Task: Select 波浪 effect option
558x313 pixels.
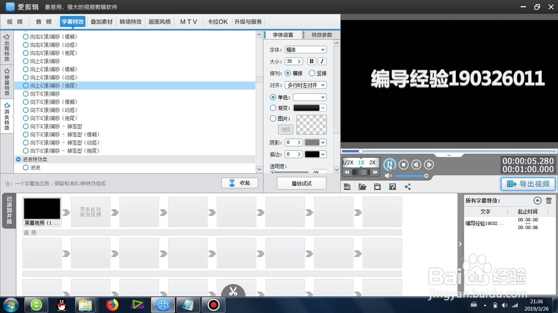Action: (x=32, y=168)
